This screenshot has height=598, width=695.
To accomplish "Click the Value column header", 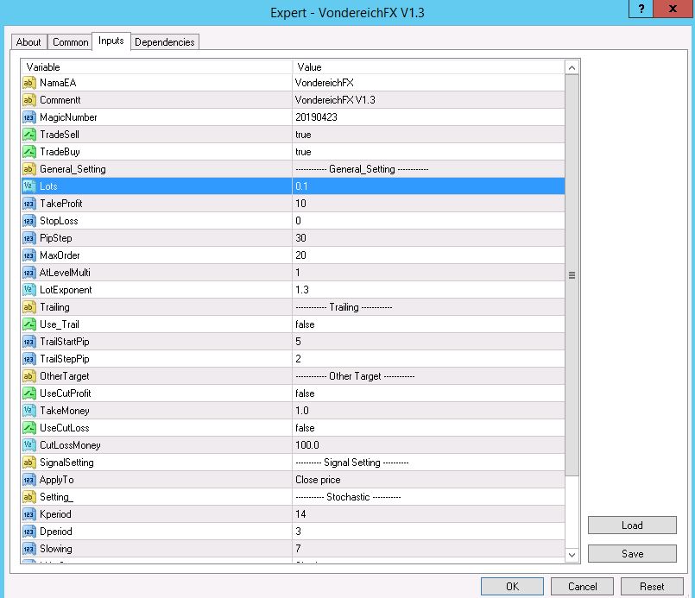I will pyautogui.click(x=428, y=67).
